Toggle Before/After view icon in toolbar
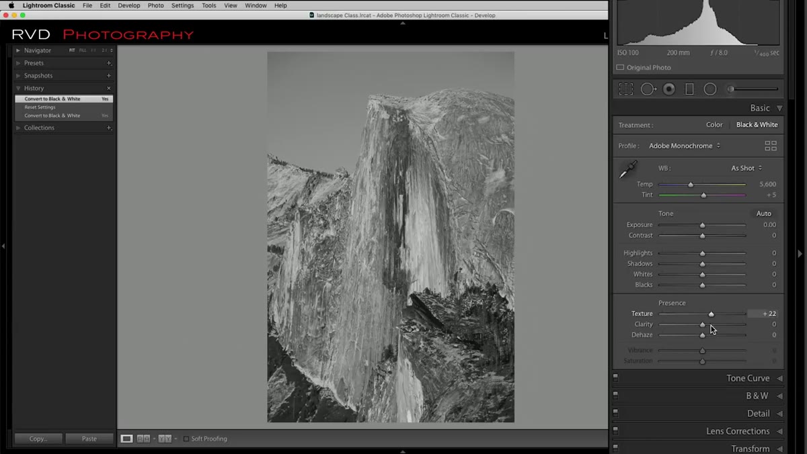The width and height of the screenshot is (807, 454). 143,439
